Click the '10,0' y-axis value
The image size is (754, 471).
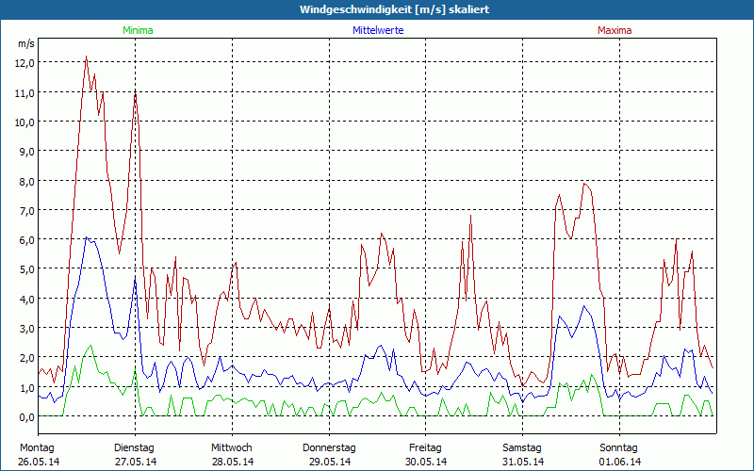click(x=26, y=122)
